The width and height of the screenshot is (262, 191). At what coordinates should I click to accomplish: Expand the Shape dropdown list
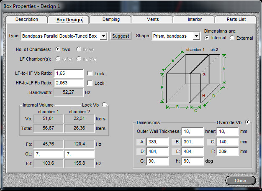pyautogui.click(x=196, y=36)
